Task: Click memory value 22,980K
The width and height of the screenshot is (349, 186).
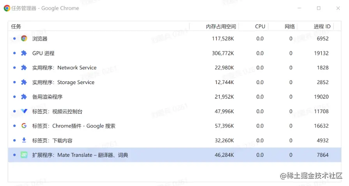Action: (224, 68)
